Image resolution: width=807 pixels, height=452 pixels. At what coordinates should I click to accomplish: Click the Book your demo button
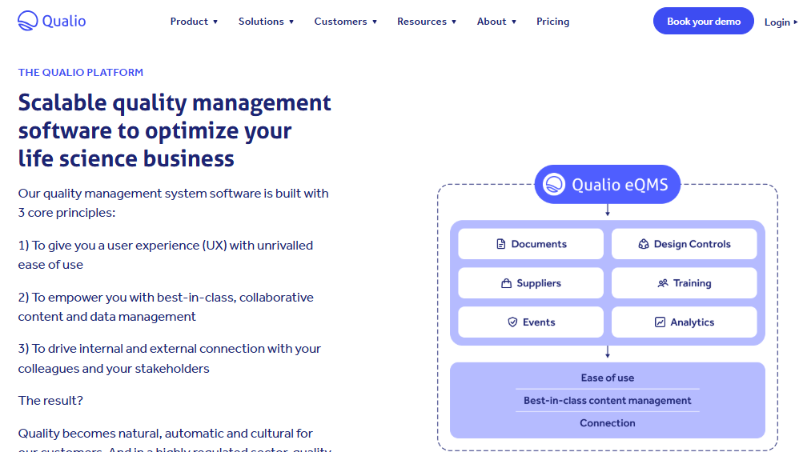tap(704, 21)
